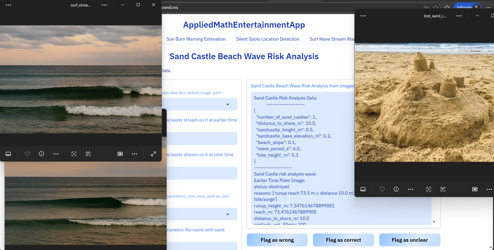This screenshot has width=494, height=250.
Task: Click "Sand Castle Beach Wave Risk Analysis" heading
Action: tap(244, 56)
